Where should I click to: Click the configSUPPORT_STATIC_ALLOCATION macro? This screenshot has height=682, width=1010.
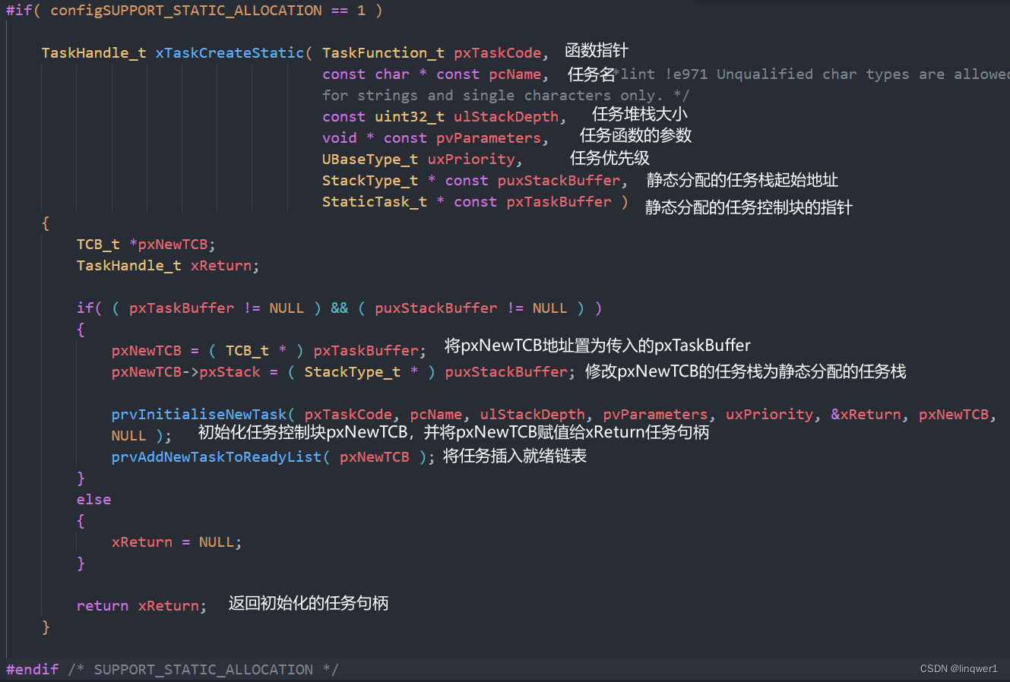click(x=186, y=11)
